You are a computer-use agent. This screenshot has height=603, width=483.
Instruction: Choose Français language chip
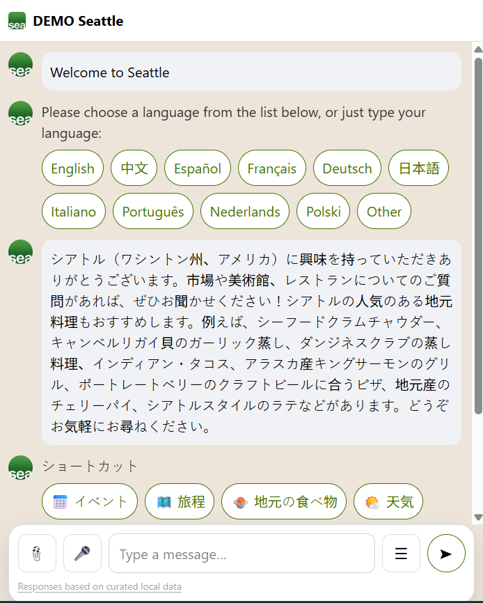(271, 169)
